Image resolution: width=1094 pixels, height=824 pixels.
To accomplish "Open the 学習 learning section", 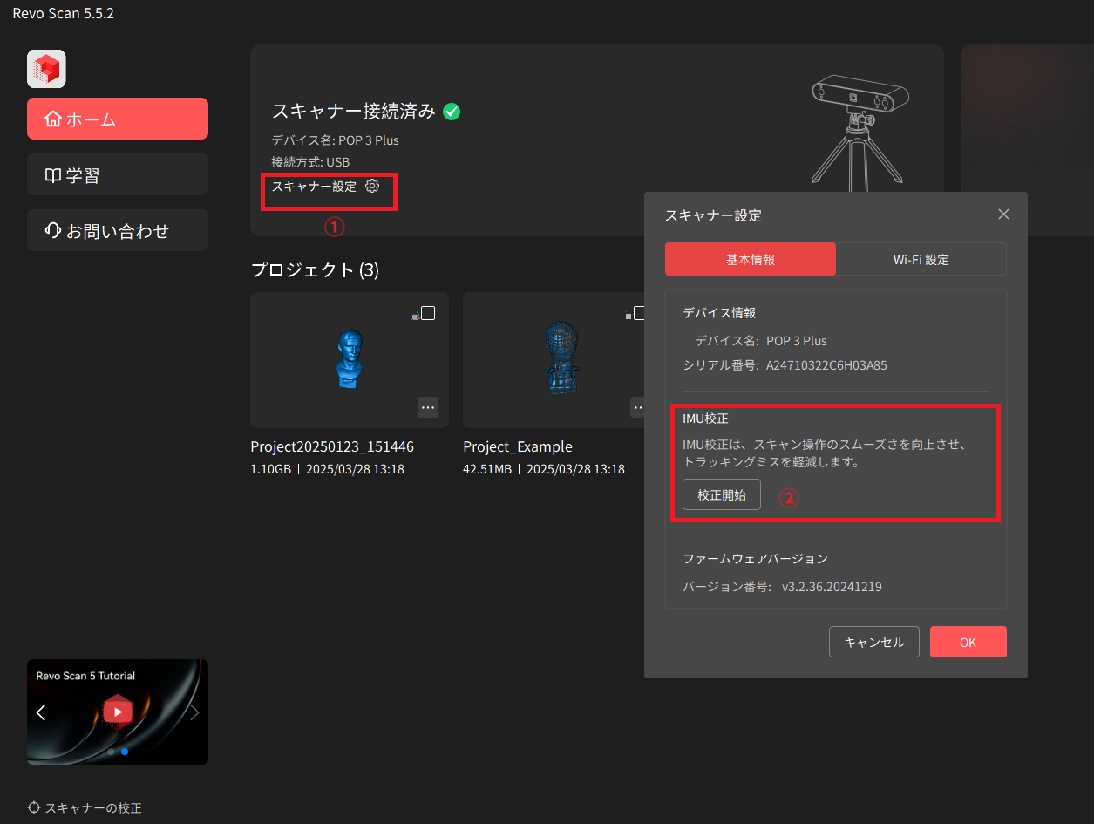I will point(118,174).
